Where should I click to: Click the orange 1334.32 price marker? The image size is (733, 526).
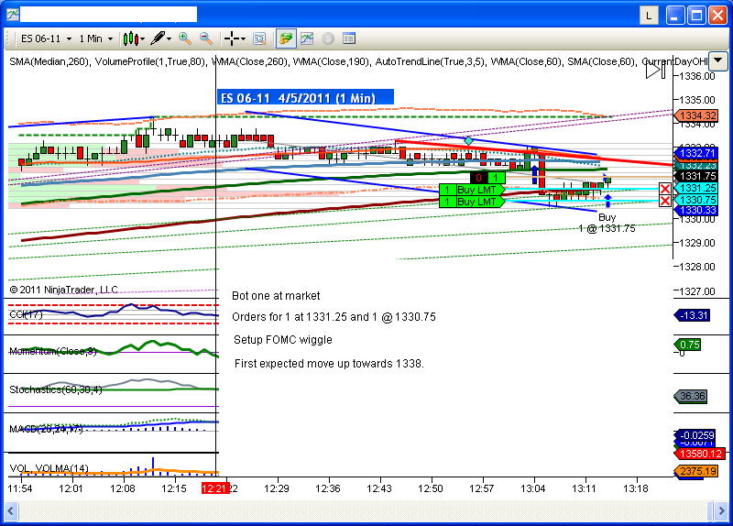tap(696, 115)
